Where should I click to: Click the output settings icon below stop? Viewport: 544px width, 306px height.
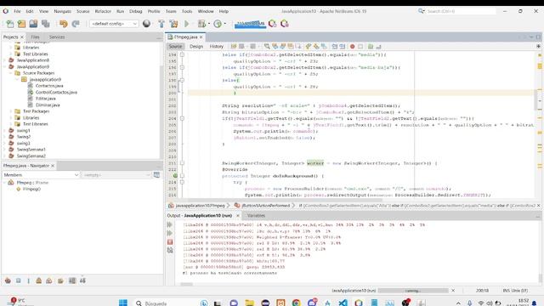170,250
